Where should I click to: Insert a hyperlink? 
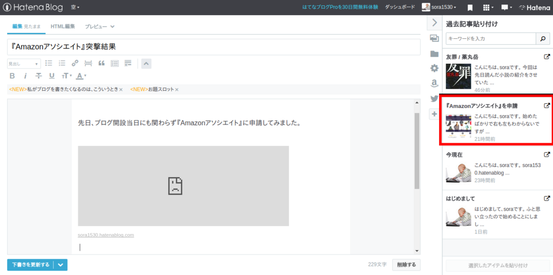(75, 63)
